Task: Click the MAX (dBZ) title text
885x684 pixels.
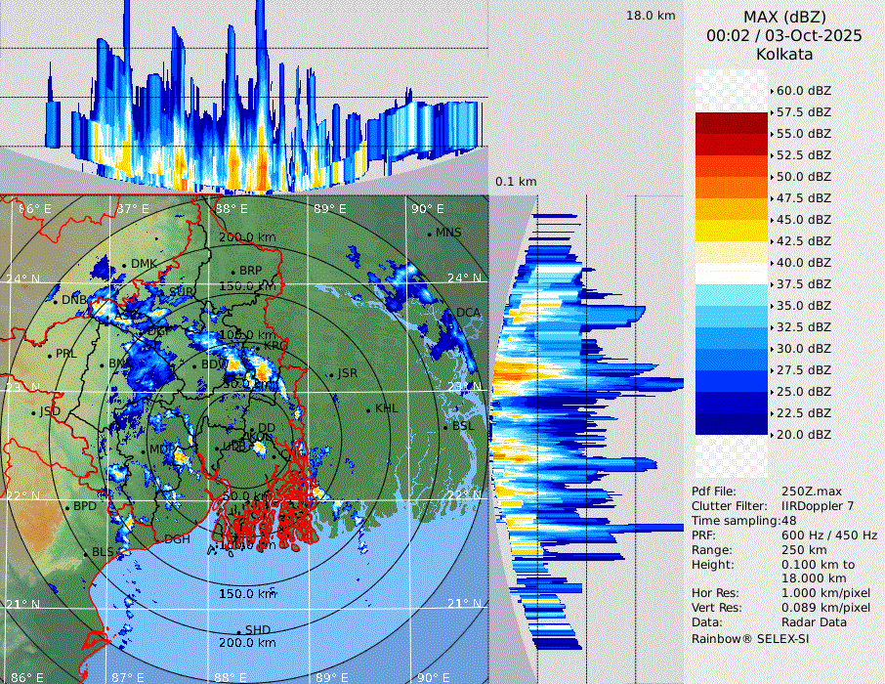Action: (784, 17)
